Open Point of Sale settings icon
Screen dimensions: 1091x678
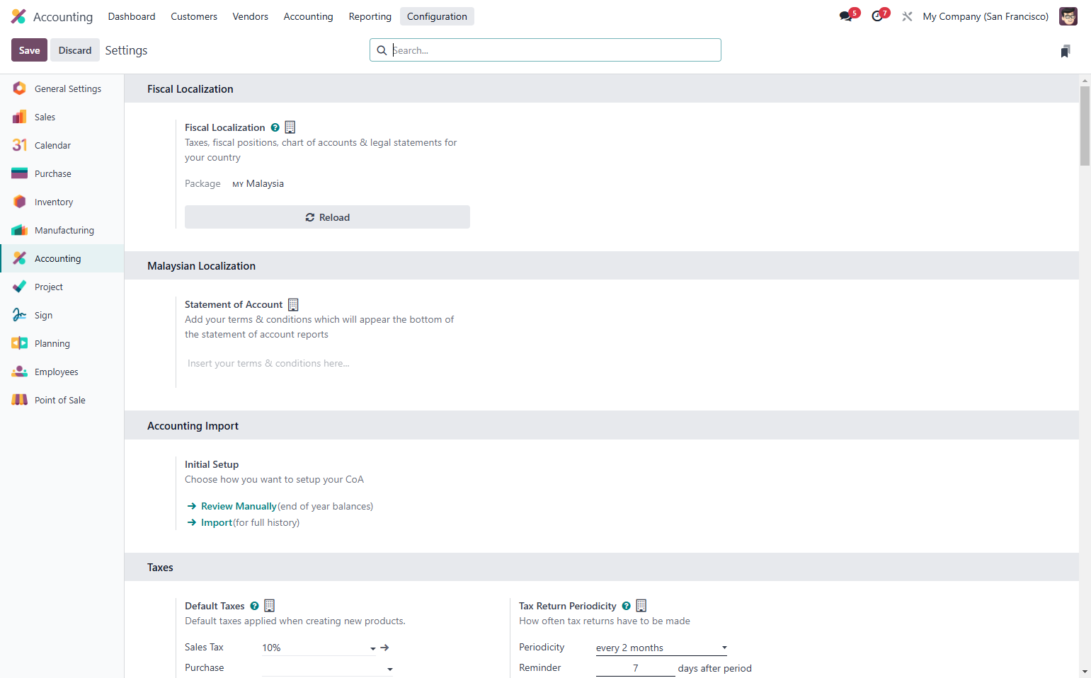click(20, 400)
